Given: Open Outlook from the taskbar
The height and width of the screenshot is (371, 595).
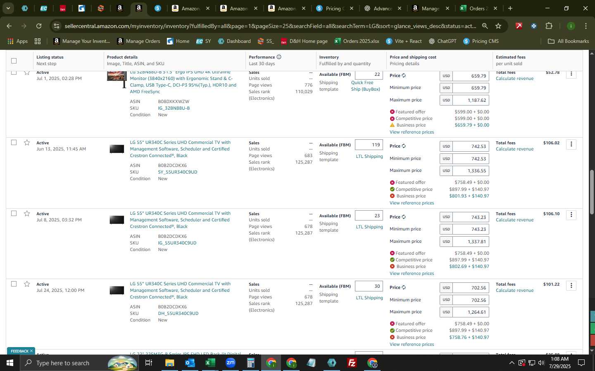Looking at the screenshot, I should tap(190, 363).
